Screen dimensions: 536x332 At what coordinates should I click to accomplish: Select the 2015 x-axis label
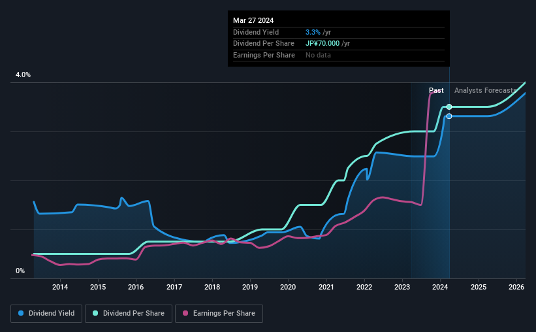click(98, 287)
